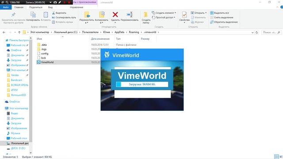Screen dimensions: 283x159
Task: Switch to the Вид tab
Action: point(50,8)
